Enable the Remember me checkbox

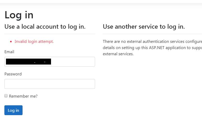(x=6, y=96)
